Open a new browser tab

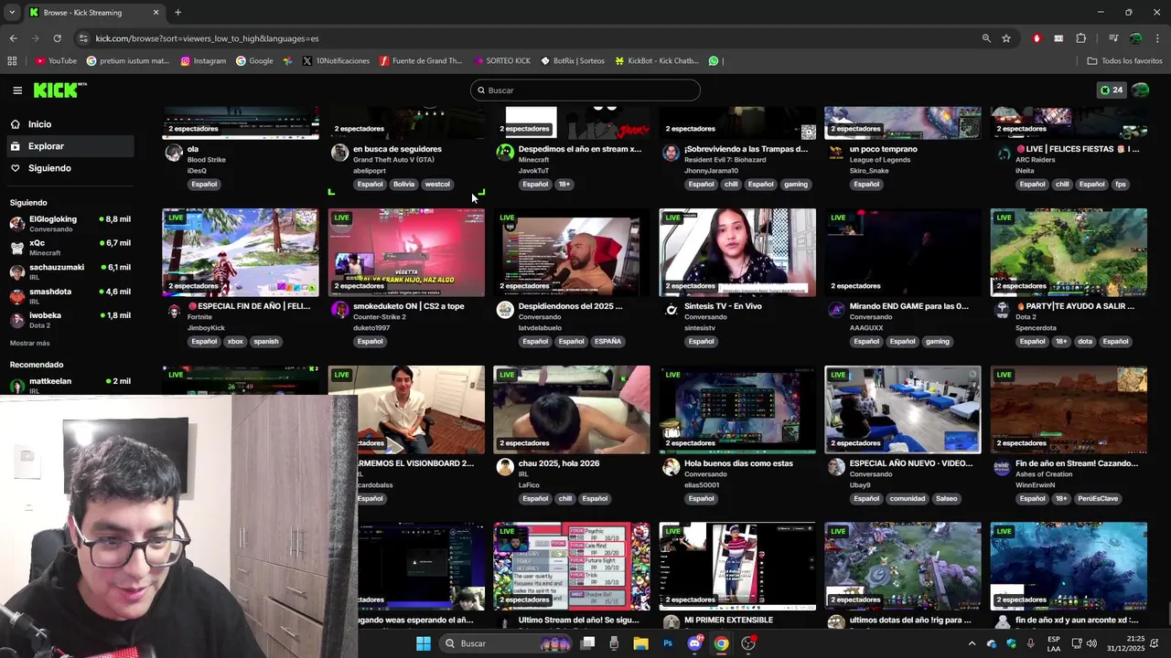(x=177, y=12)
